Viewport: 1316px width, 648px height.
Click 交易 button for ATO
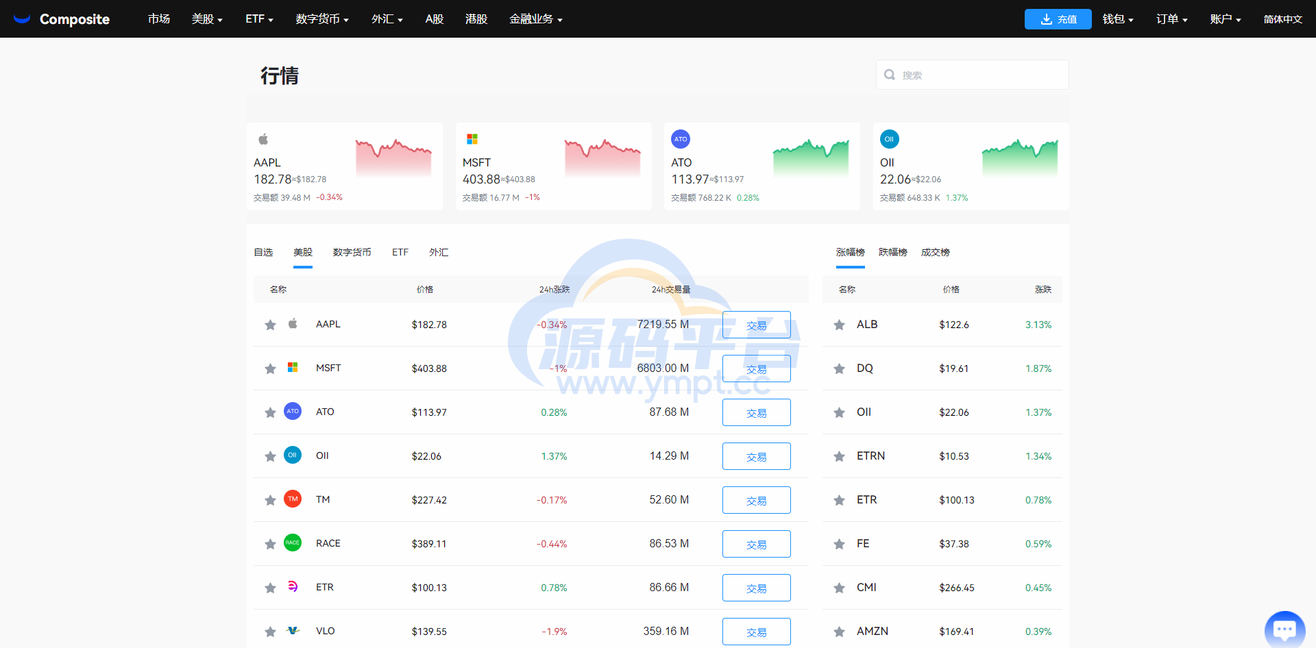point(757,412)
